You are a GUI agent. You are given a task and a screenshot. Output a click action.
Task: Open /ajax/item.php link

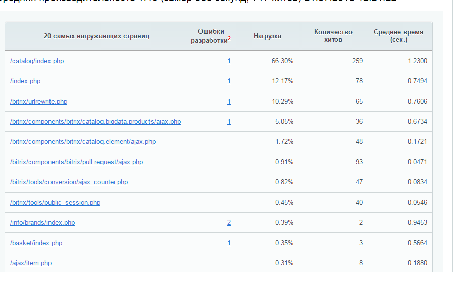(31, 263)
